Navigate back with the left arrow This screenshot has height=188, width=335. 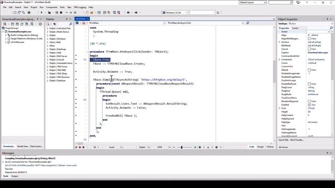pyautogui.click(x=128, y=13)
